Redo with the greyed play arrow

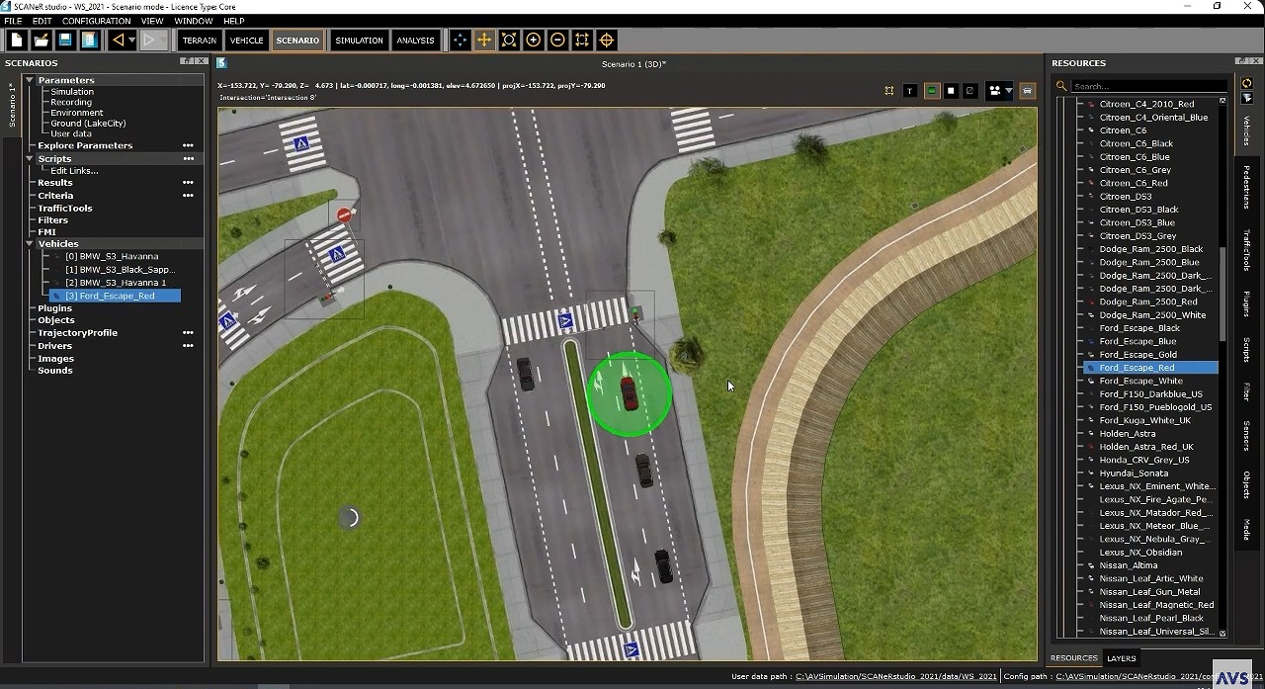click(x=151, y=41)
